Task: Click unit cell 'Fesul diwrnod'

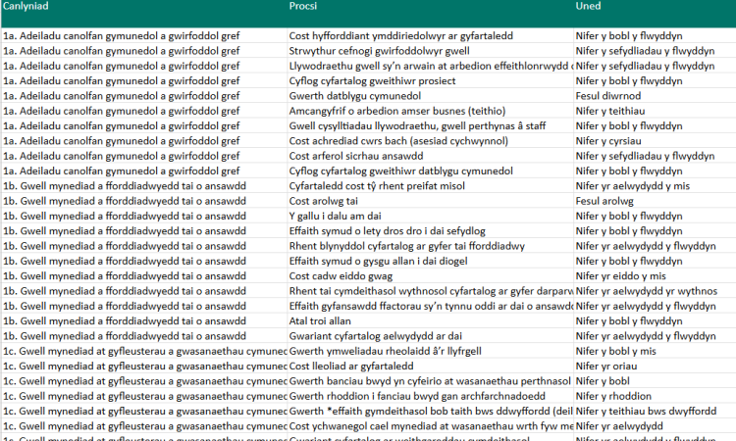Action: tap(655, 96)
